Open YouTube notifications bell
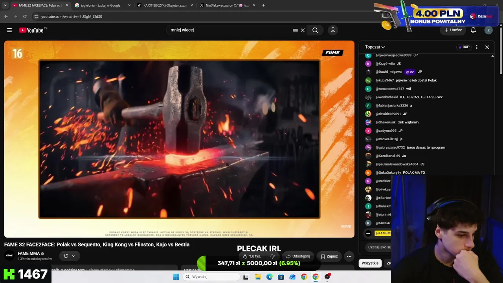503x283 pixels. [474, 30]
